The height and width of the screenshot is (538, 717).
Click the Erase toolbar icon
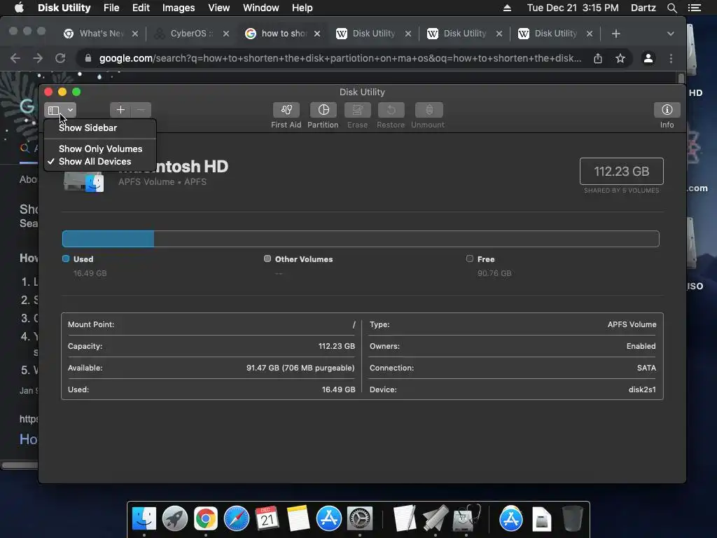pyautogui.click(x=358, y=110)
